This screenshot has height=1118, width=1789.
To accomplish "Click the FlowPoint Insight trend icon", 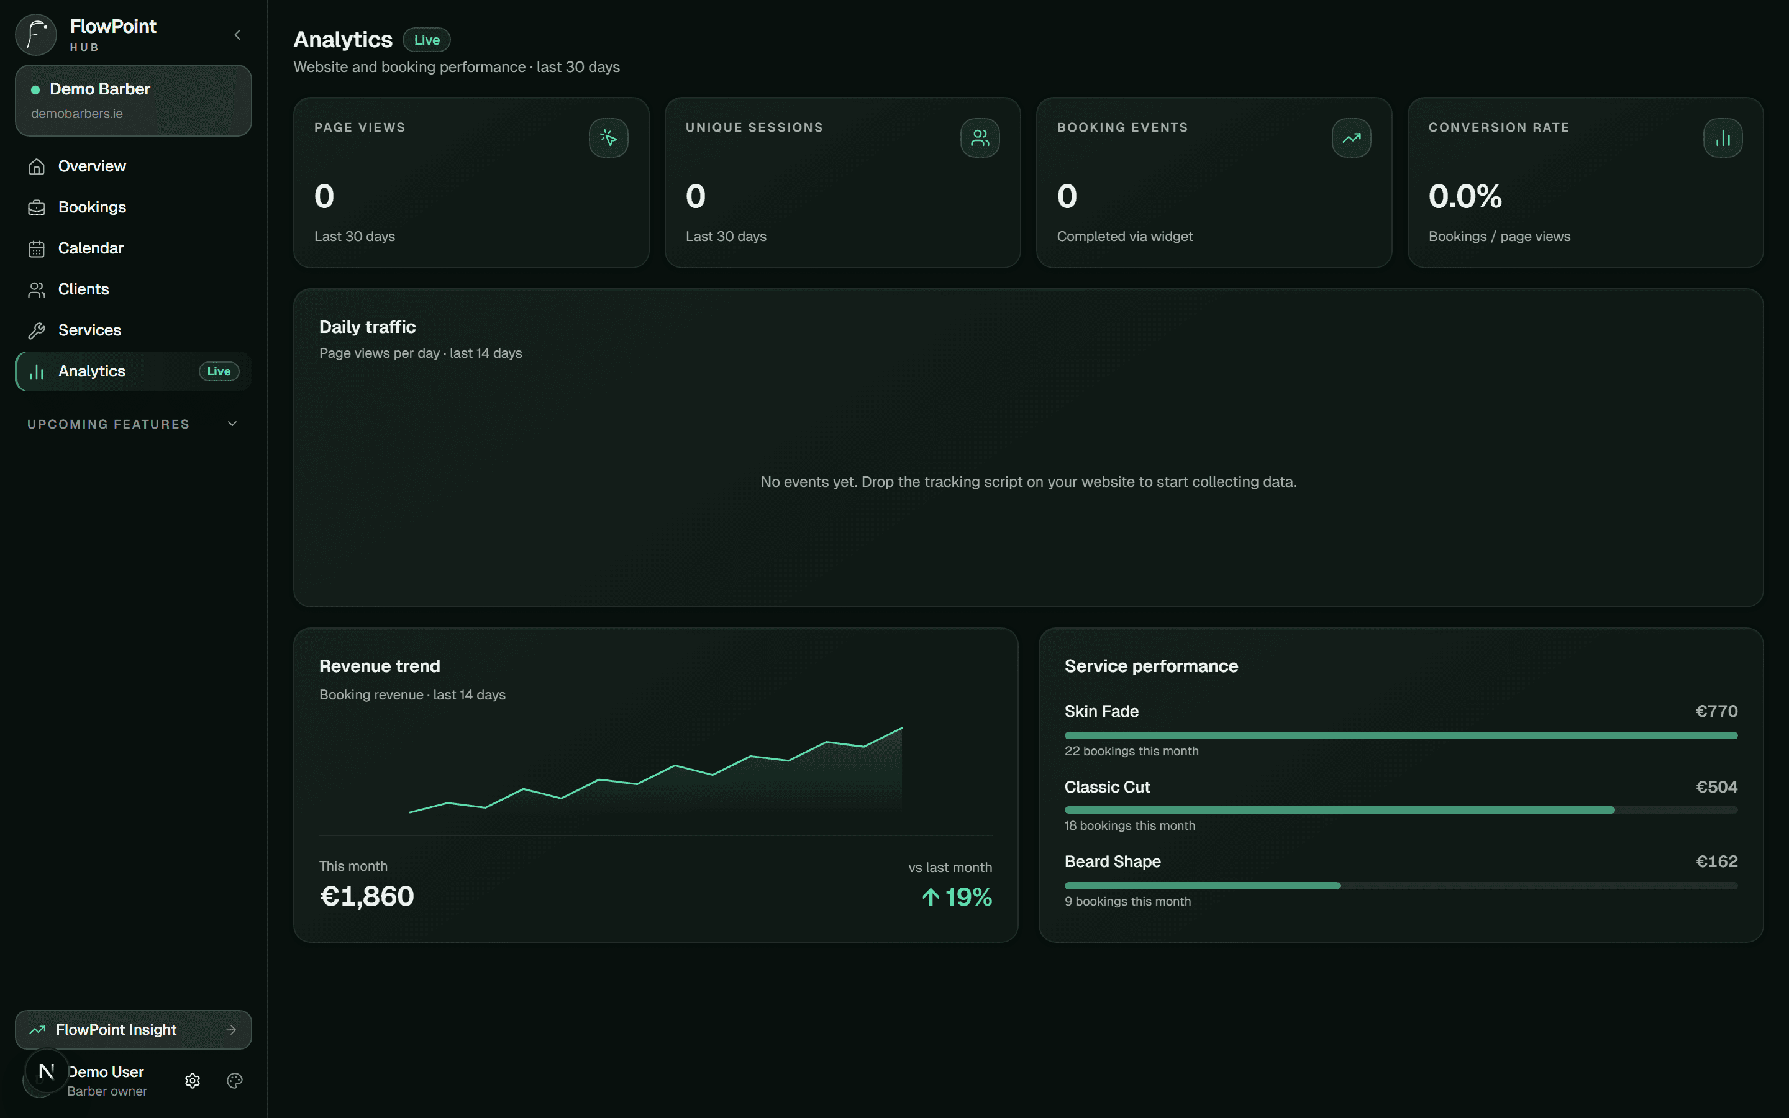I will [37, 1029].
